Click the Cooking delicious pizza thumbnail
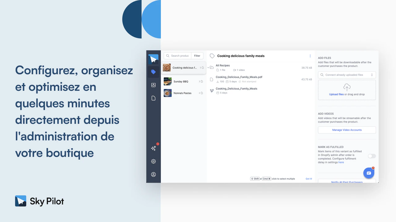This screenshot has height=222, width=396. (167, 68)
